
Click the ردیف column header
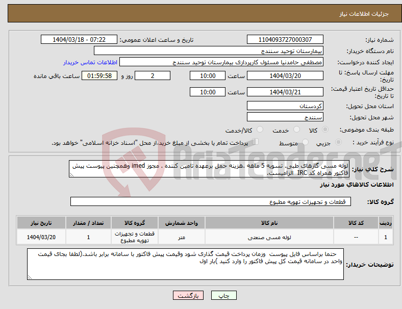[385, 223]
